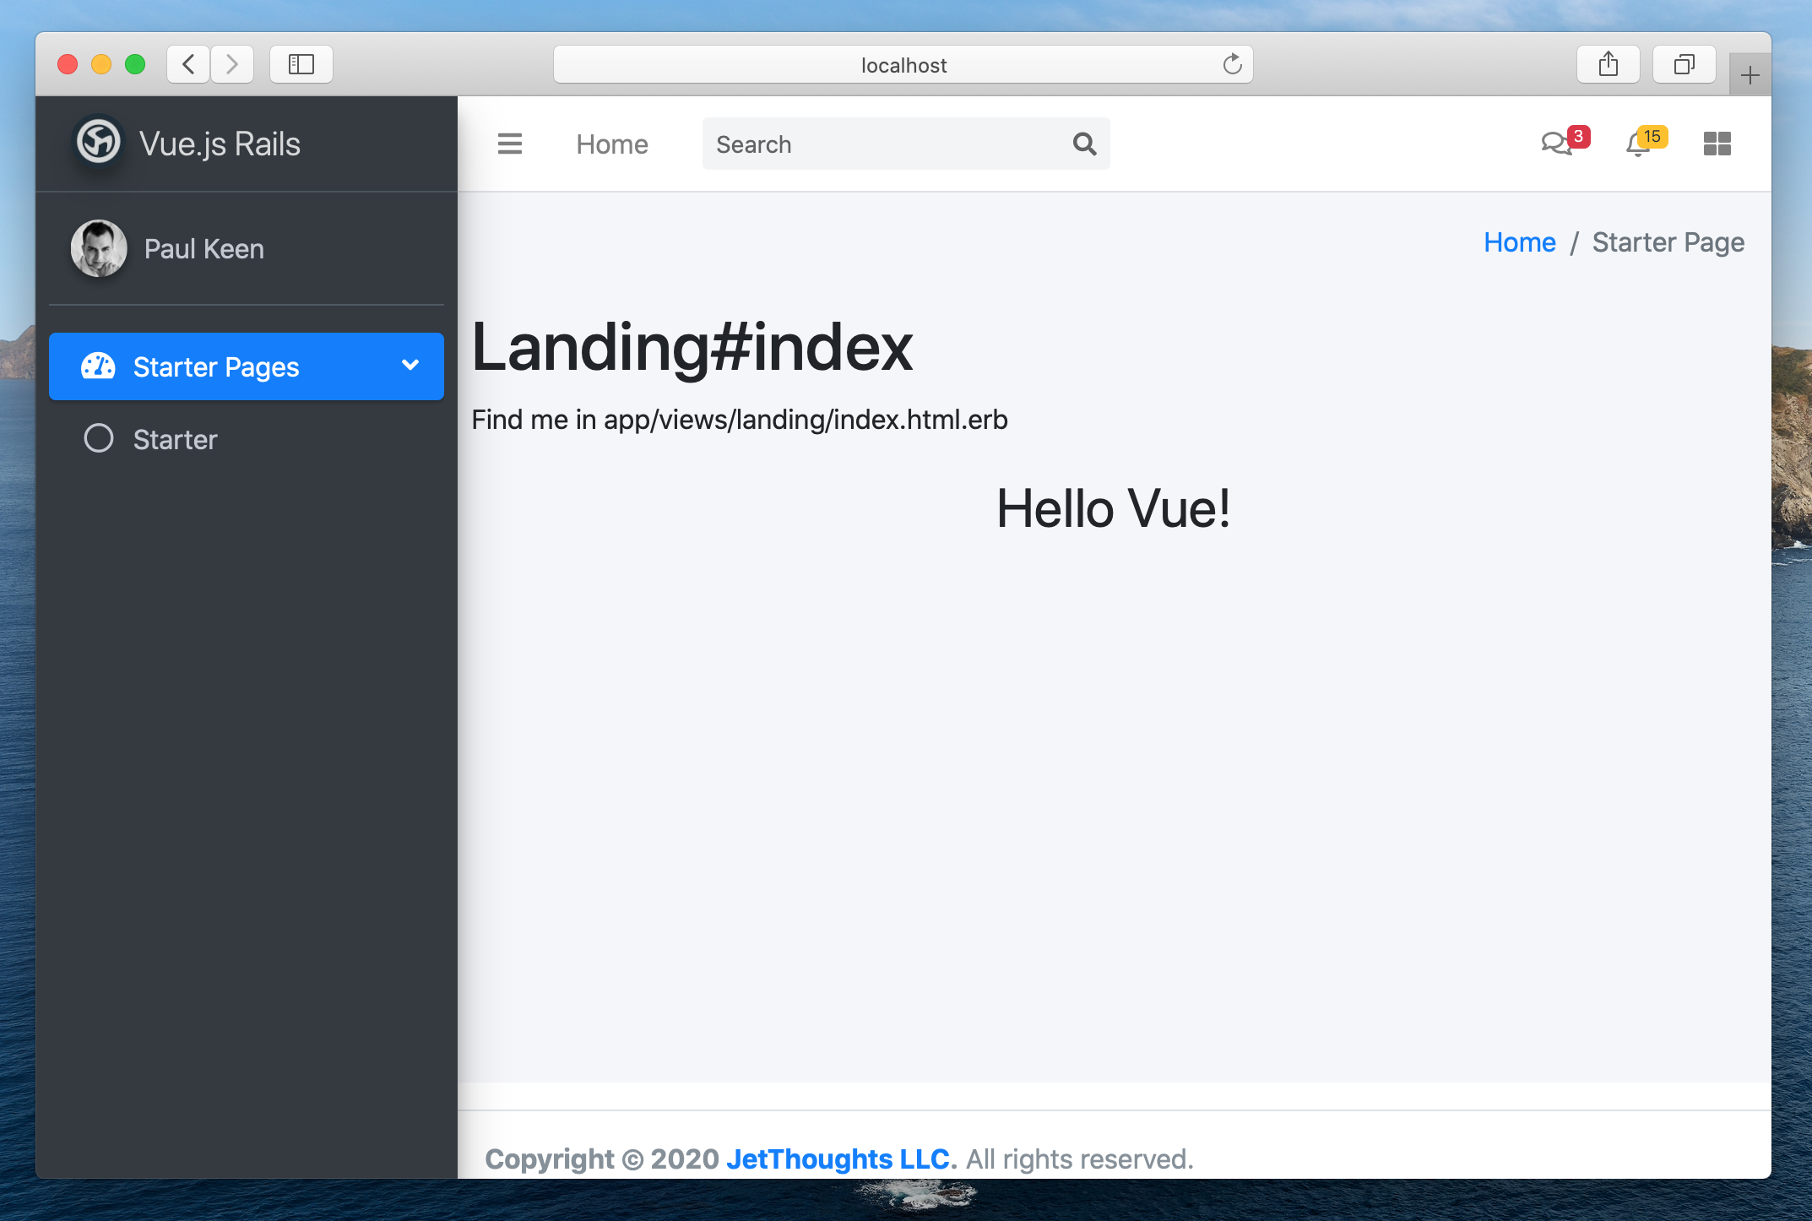Click the yellow 15 notifications badge
The width and height of the screenshot is (1812, 1221).
[x=1652, y=136]
